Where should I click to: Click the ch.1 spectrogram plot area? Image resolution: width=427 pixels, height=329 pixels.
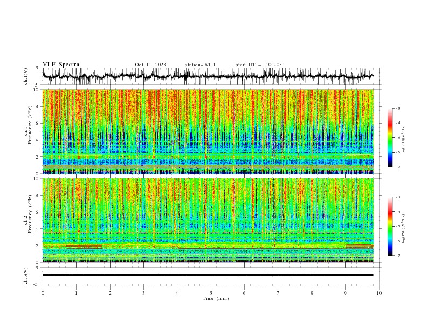click(x=208, y=131)
